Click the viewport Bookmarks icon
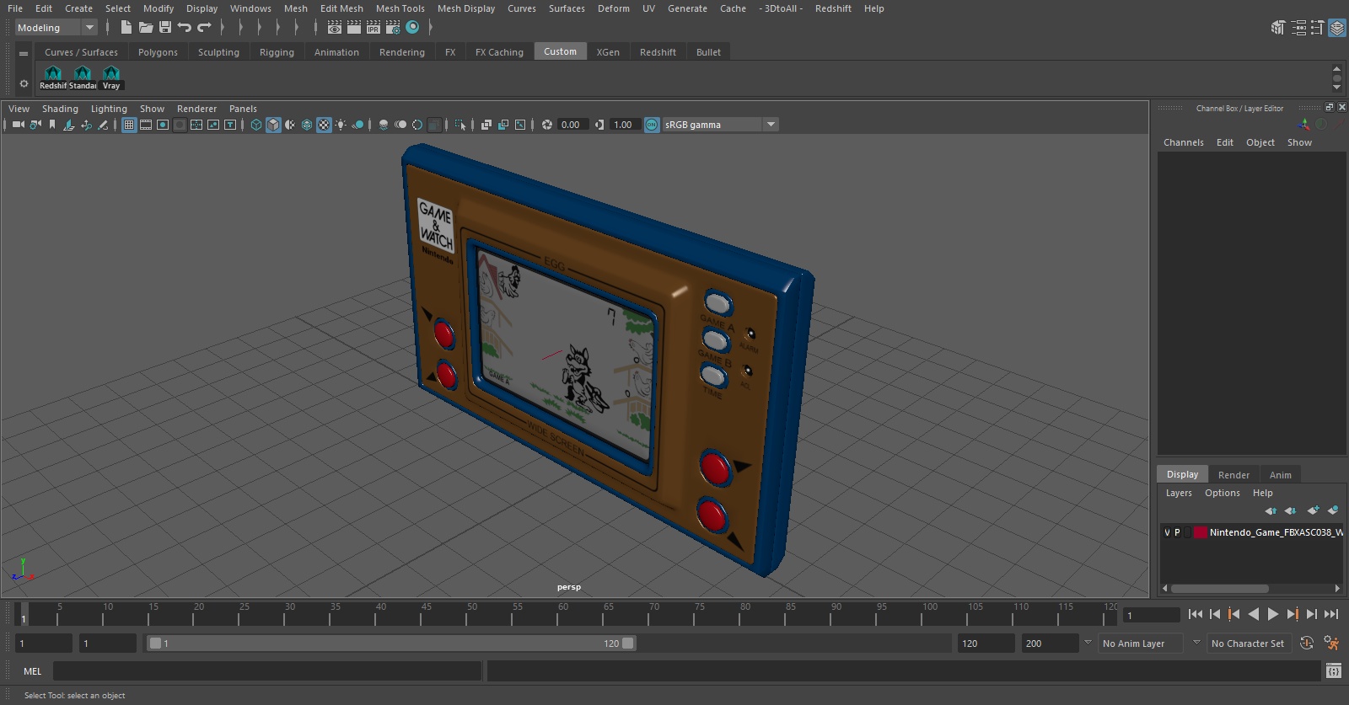Image resolution: width=1349 pixels, height=705 pixels. [52, 125]
